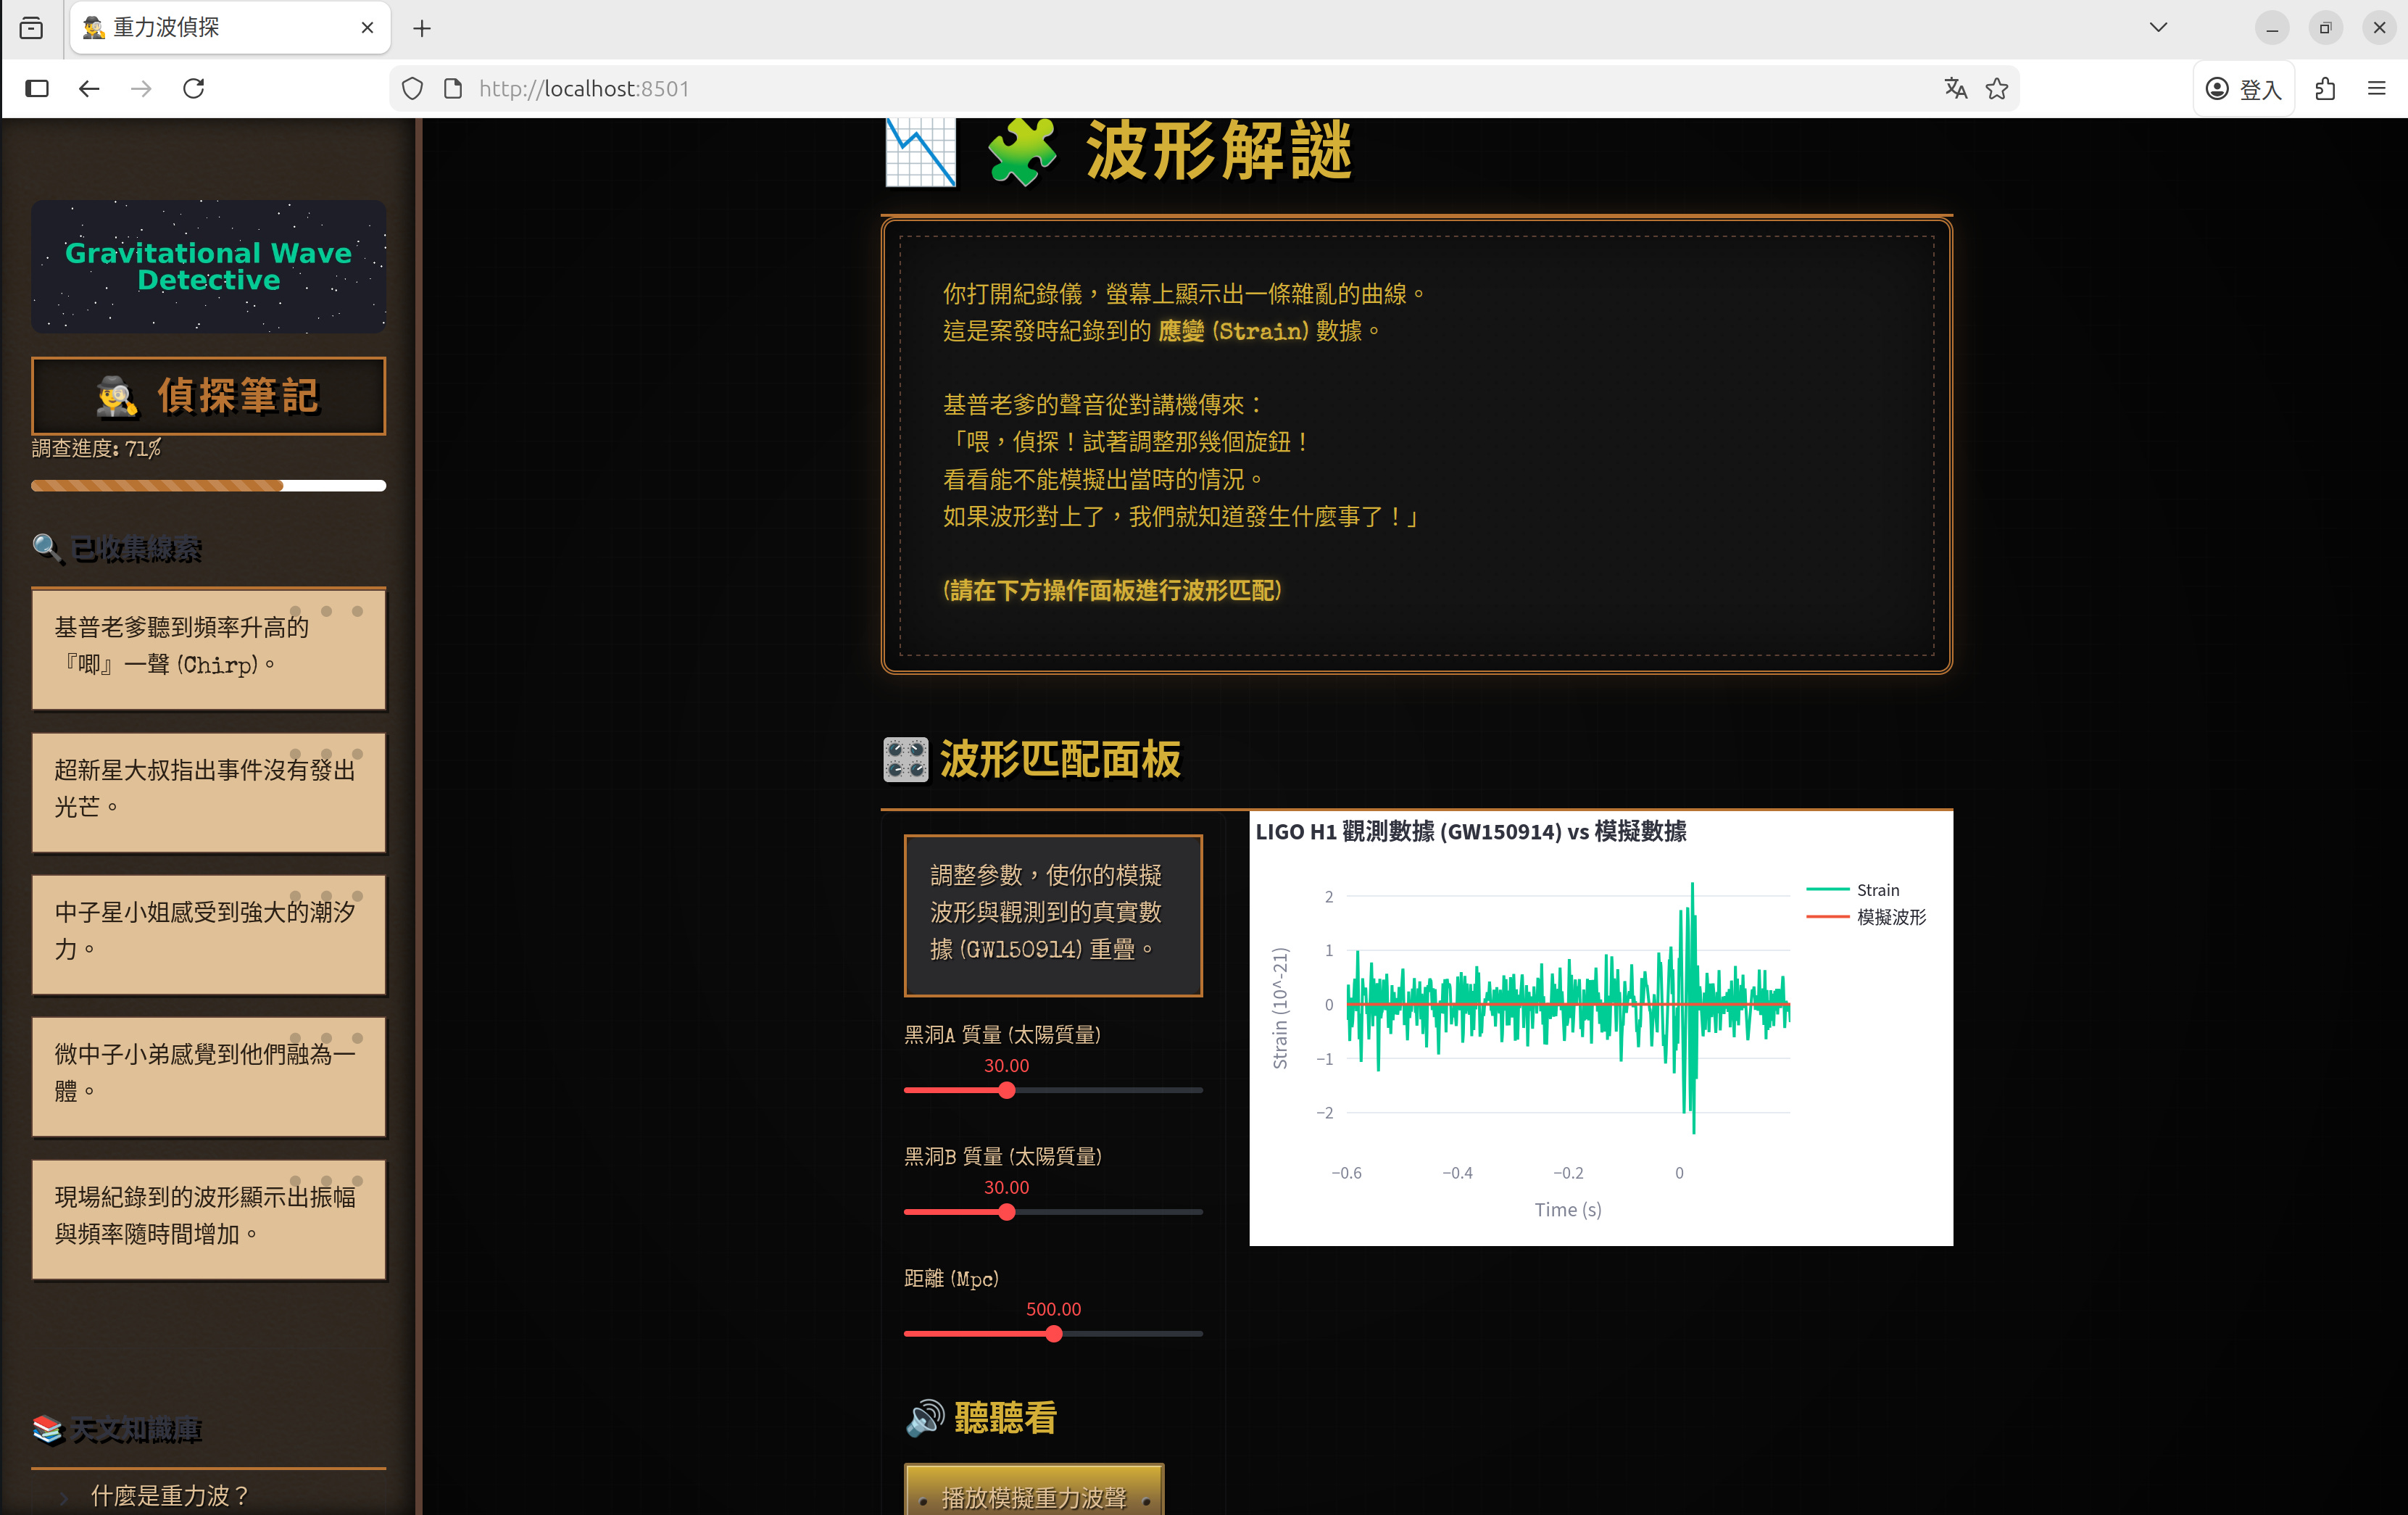Click the Firefox View icon at top-left
This screenshot has height=1515, width=2408.
point(31,28)
